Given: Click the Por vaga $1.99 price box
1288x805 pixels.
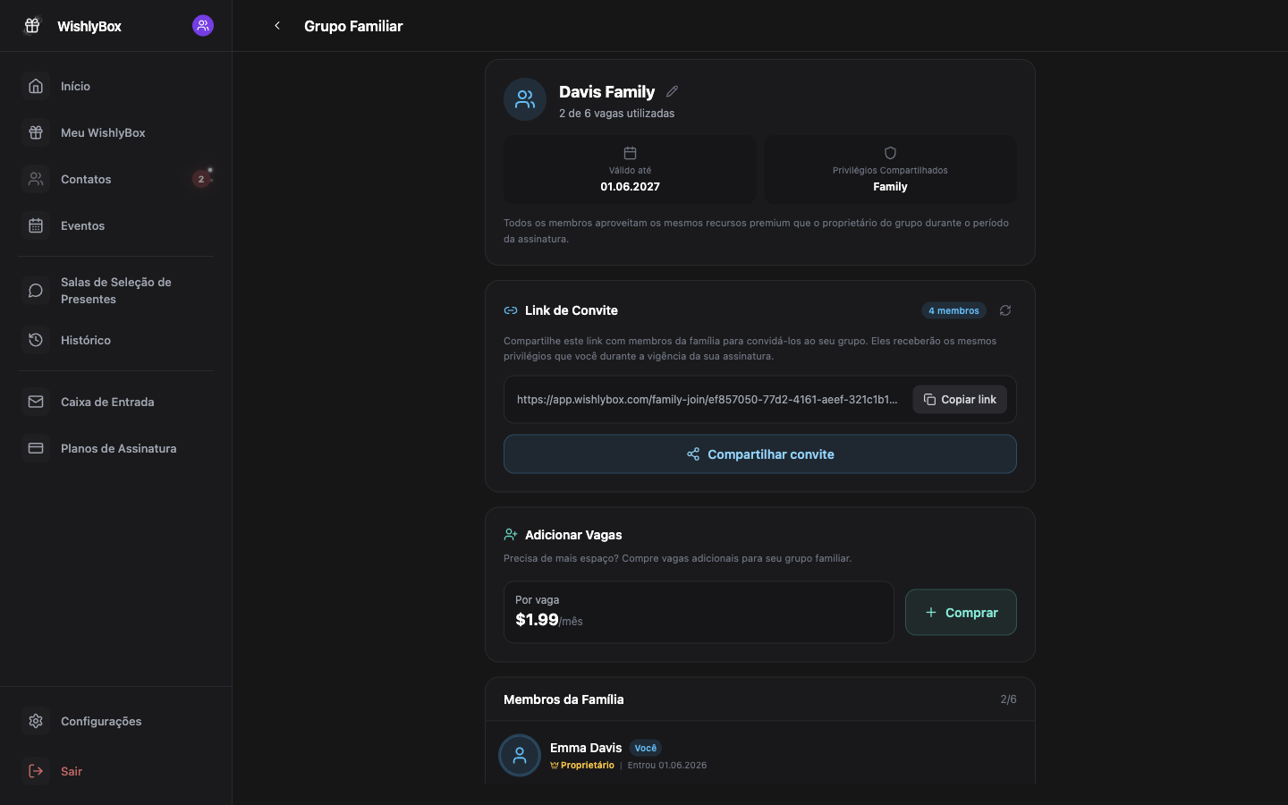Looking at the screenshot, I should [x=699, y=613].
